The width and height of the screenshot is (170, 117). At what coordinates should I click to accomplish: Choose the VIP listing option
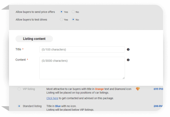click(19, 89)
